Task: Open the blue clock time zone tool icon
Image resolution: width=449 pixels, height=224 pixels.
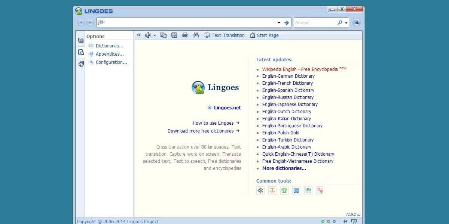Action: [296, 190]
